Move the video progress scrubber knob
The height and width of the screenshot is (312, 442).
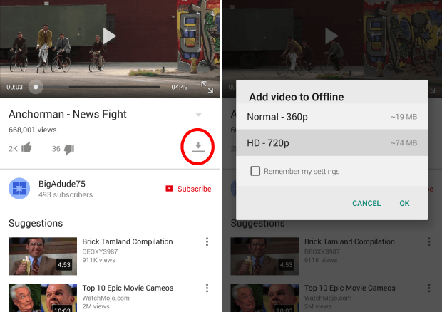tap(36, 87)
